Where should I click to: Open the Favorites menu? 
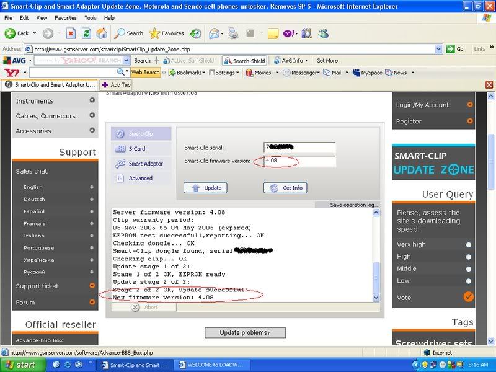click(66, 18)
